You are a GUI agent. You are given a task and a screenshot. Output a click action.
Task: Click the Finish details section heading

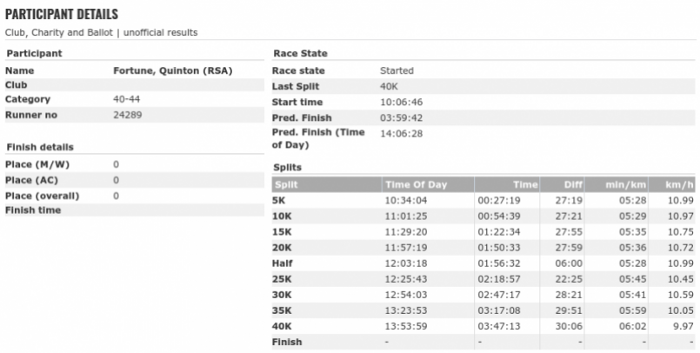tap(39, 147)
